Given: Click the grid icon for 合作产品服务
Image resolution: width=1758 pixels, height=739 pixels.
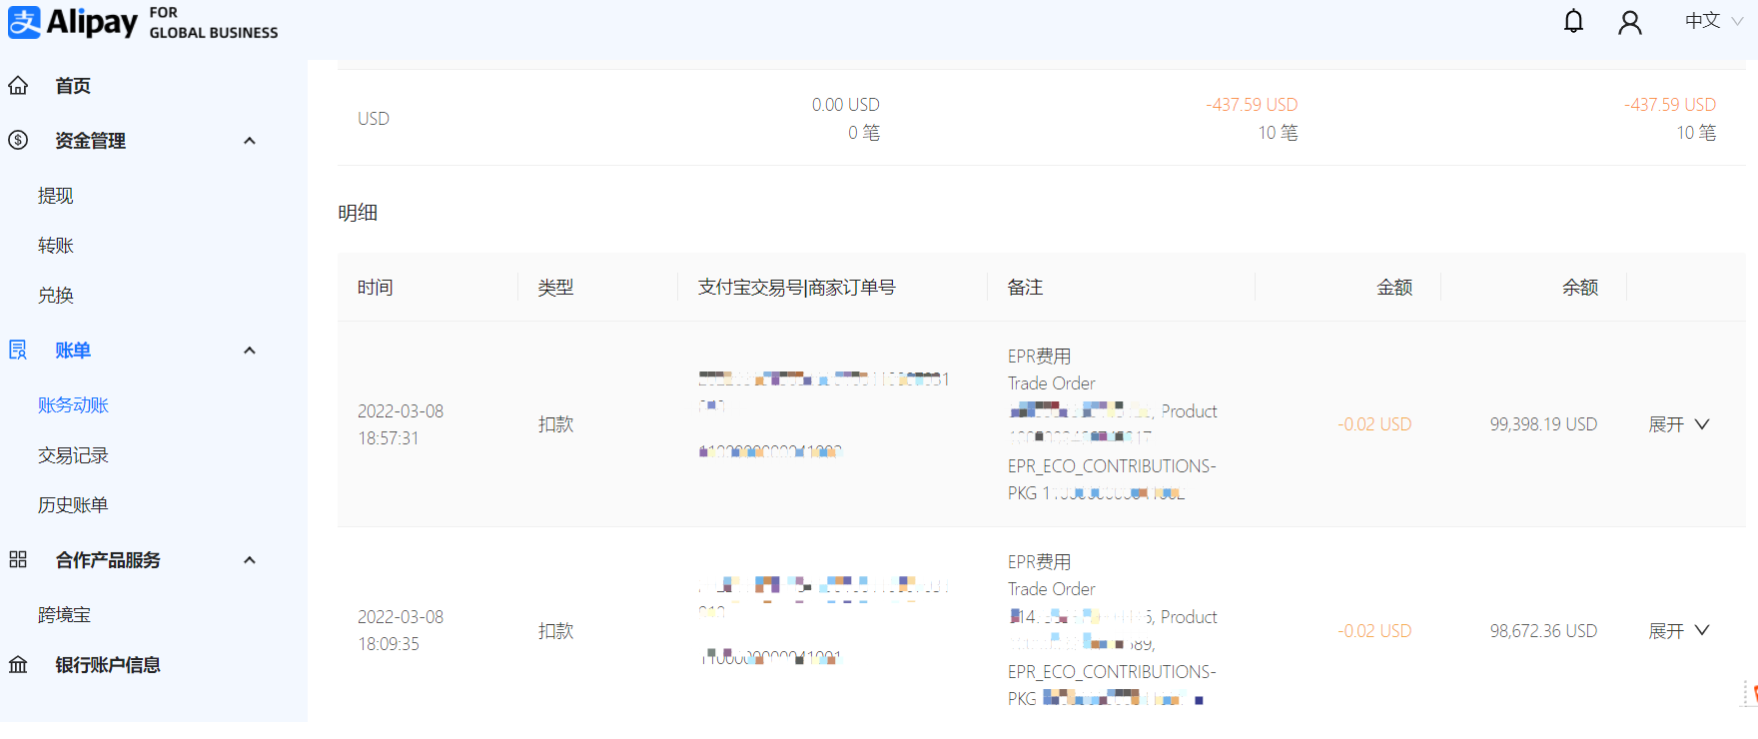Looking at the screenshot, I should [x=18, y=560].
